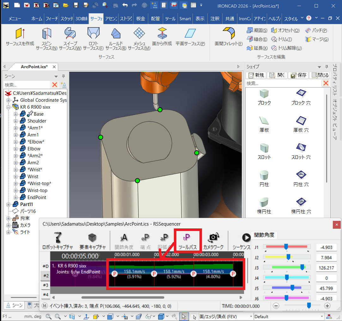This screenshot has height=321, width=342.
Task: Toggle timeline row #2
Action: pyautogui.click(x=46, y=276)
